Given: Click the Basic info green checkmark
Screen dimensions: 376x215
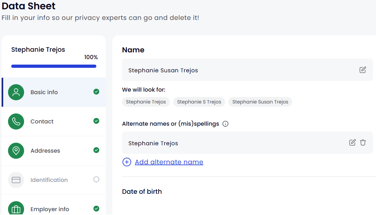Looking at the screenshot, I should (x=96, y=92).
